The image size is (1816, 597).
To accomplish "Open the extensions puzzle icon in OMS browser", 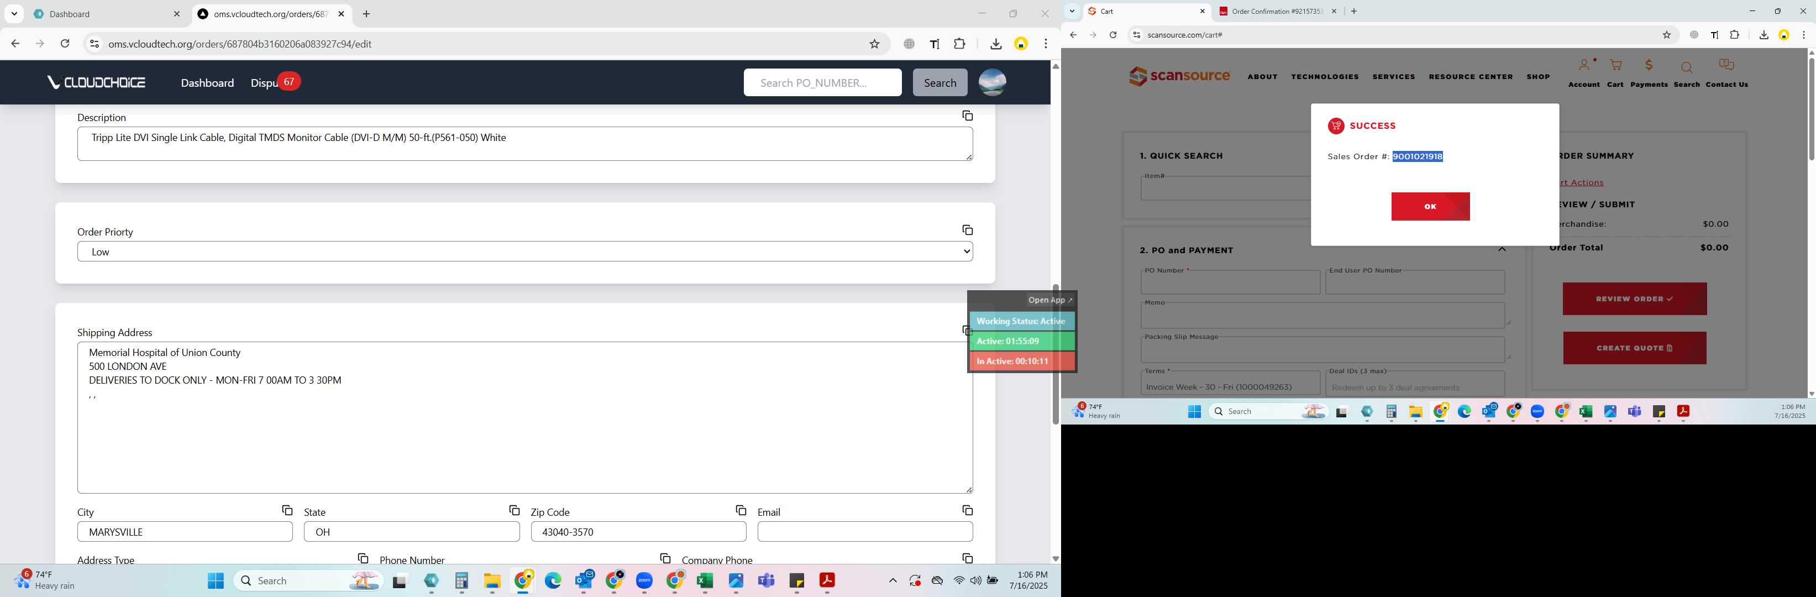I will point(959,44).
